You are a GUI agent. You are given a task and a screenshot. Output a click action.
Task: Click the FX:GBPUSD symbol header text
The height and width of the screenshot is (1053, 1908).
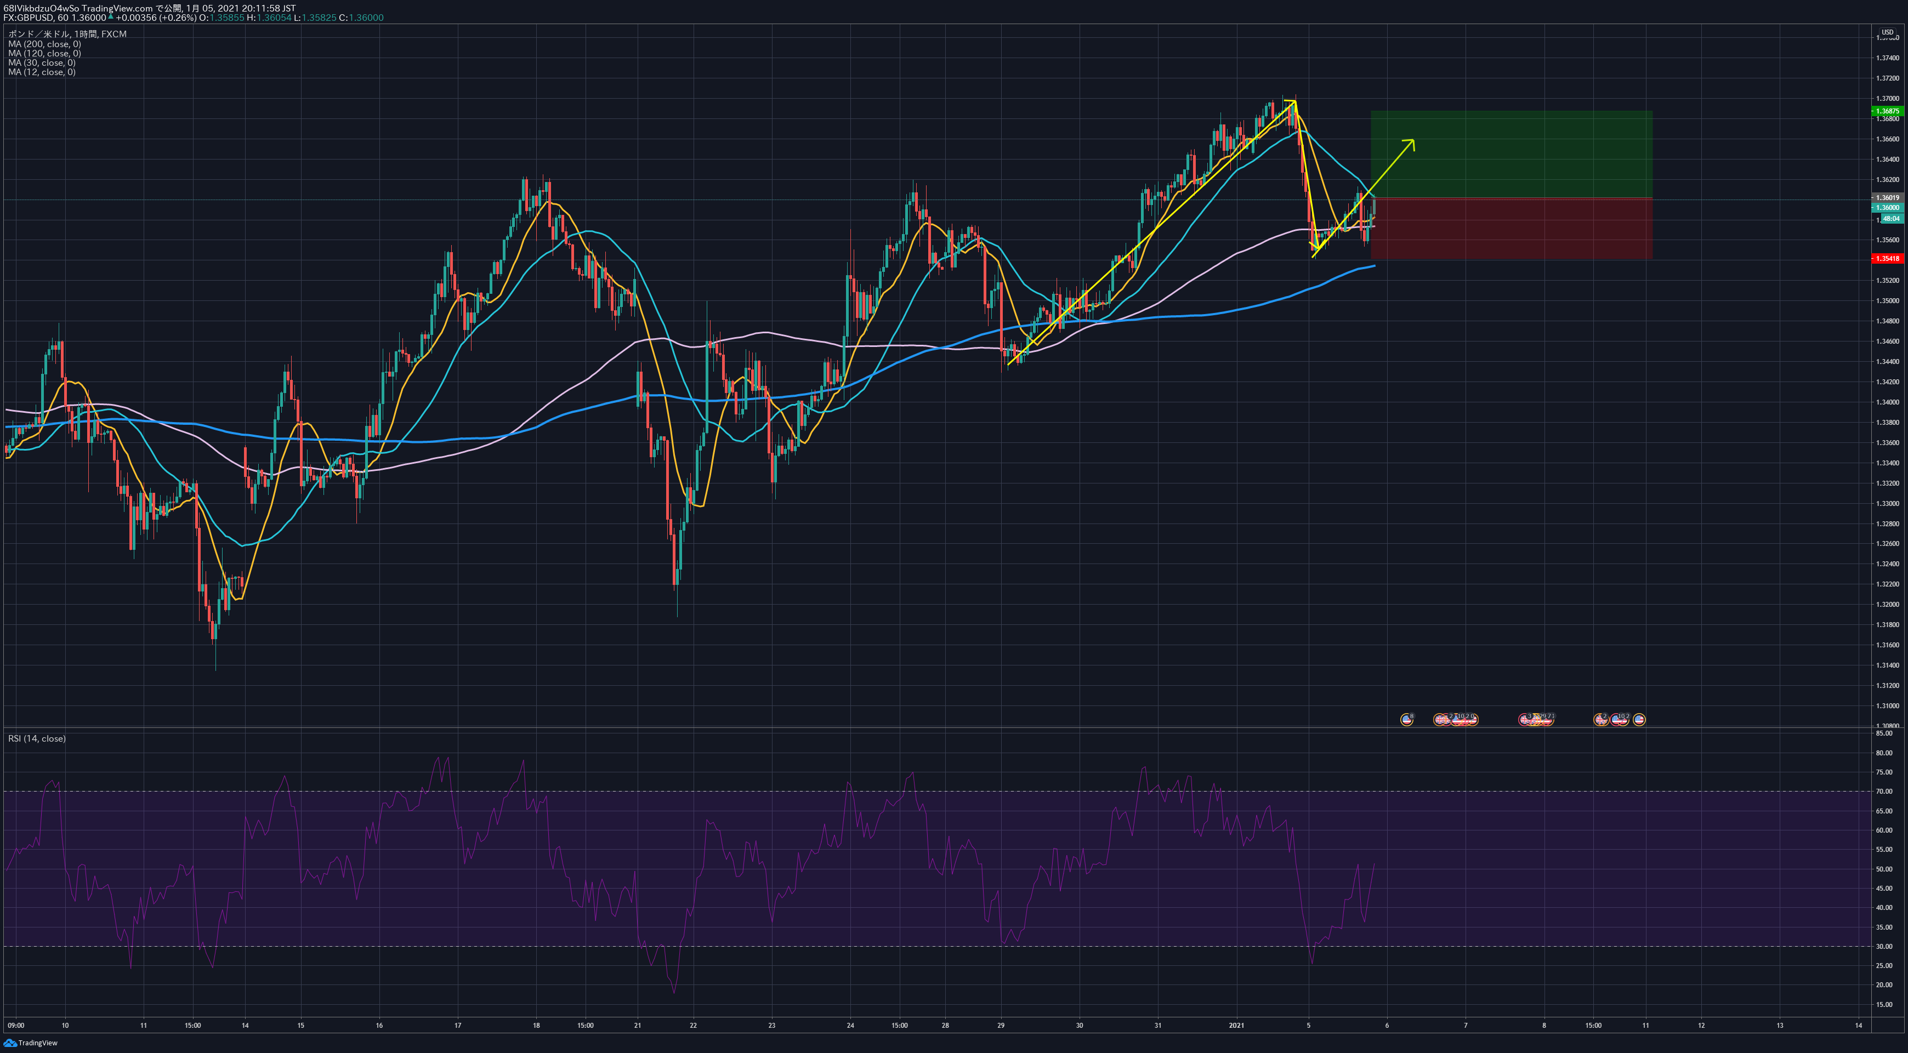point(28,18)
